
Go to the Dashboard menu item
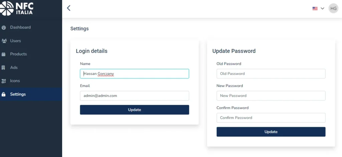pos(20,27)
